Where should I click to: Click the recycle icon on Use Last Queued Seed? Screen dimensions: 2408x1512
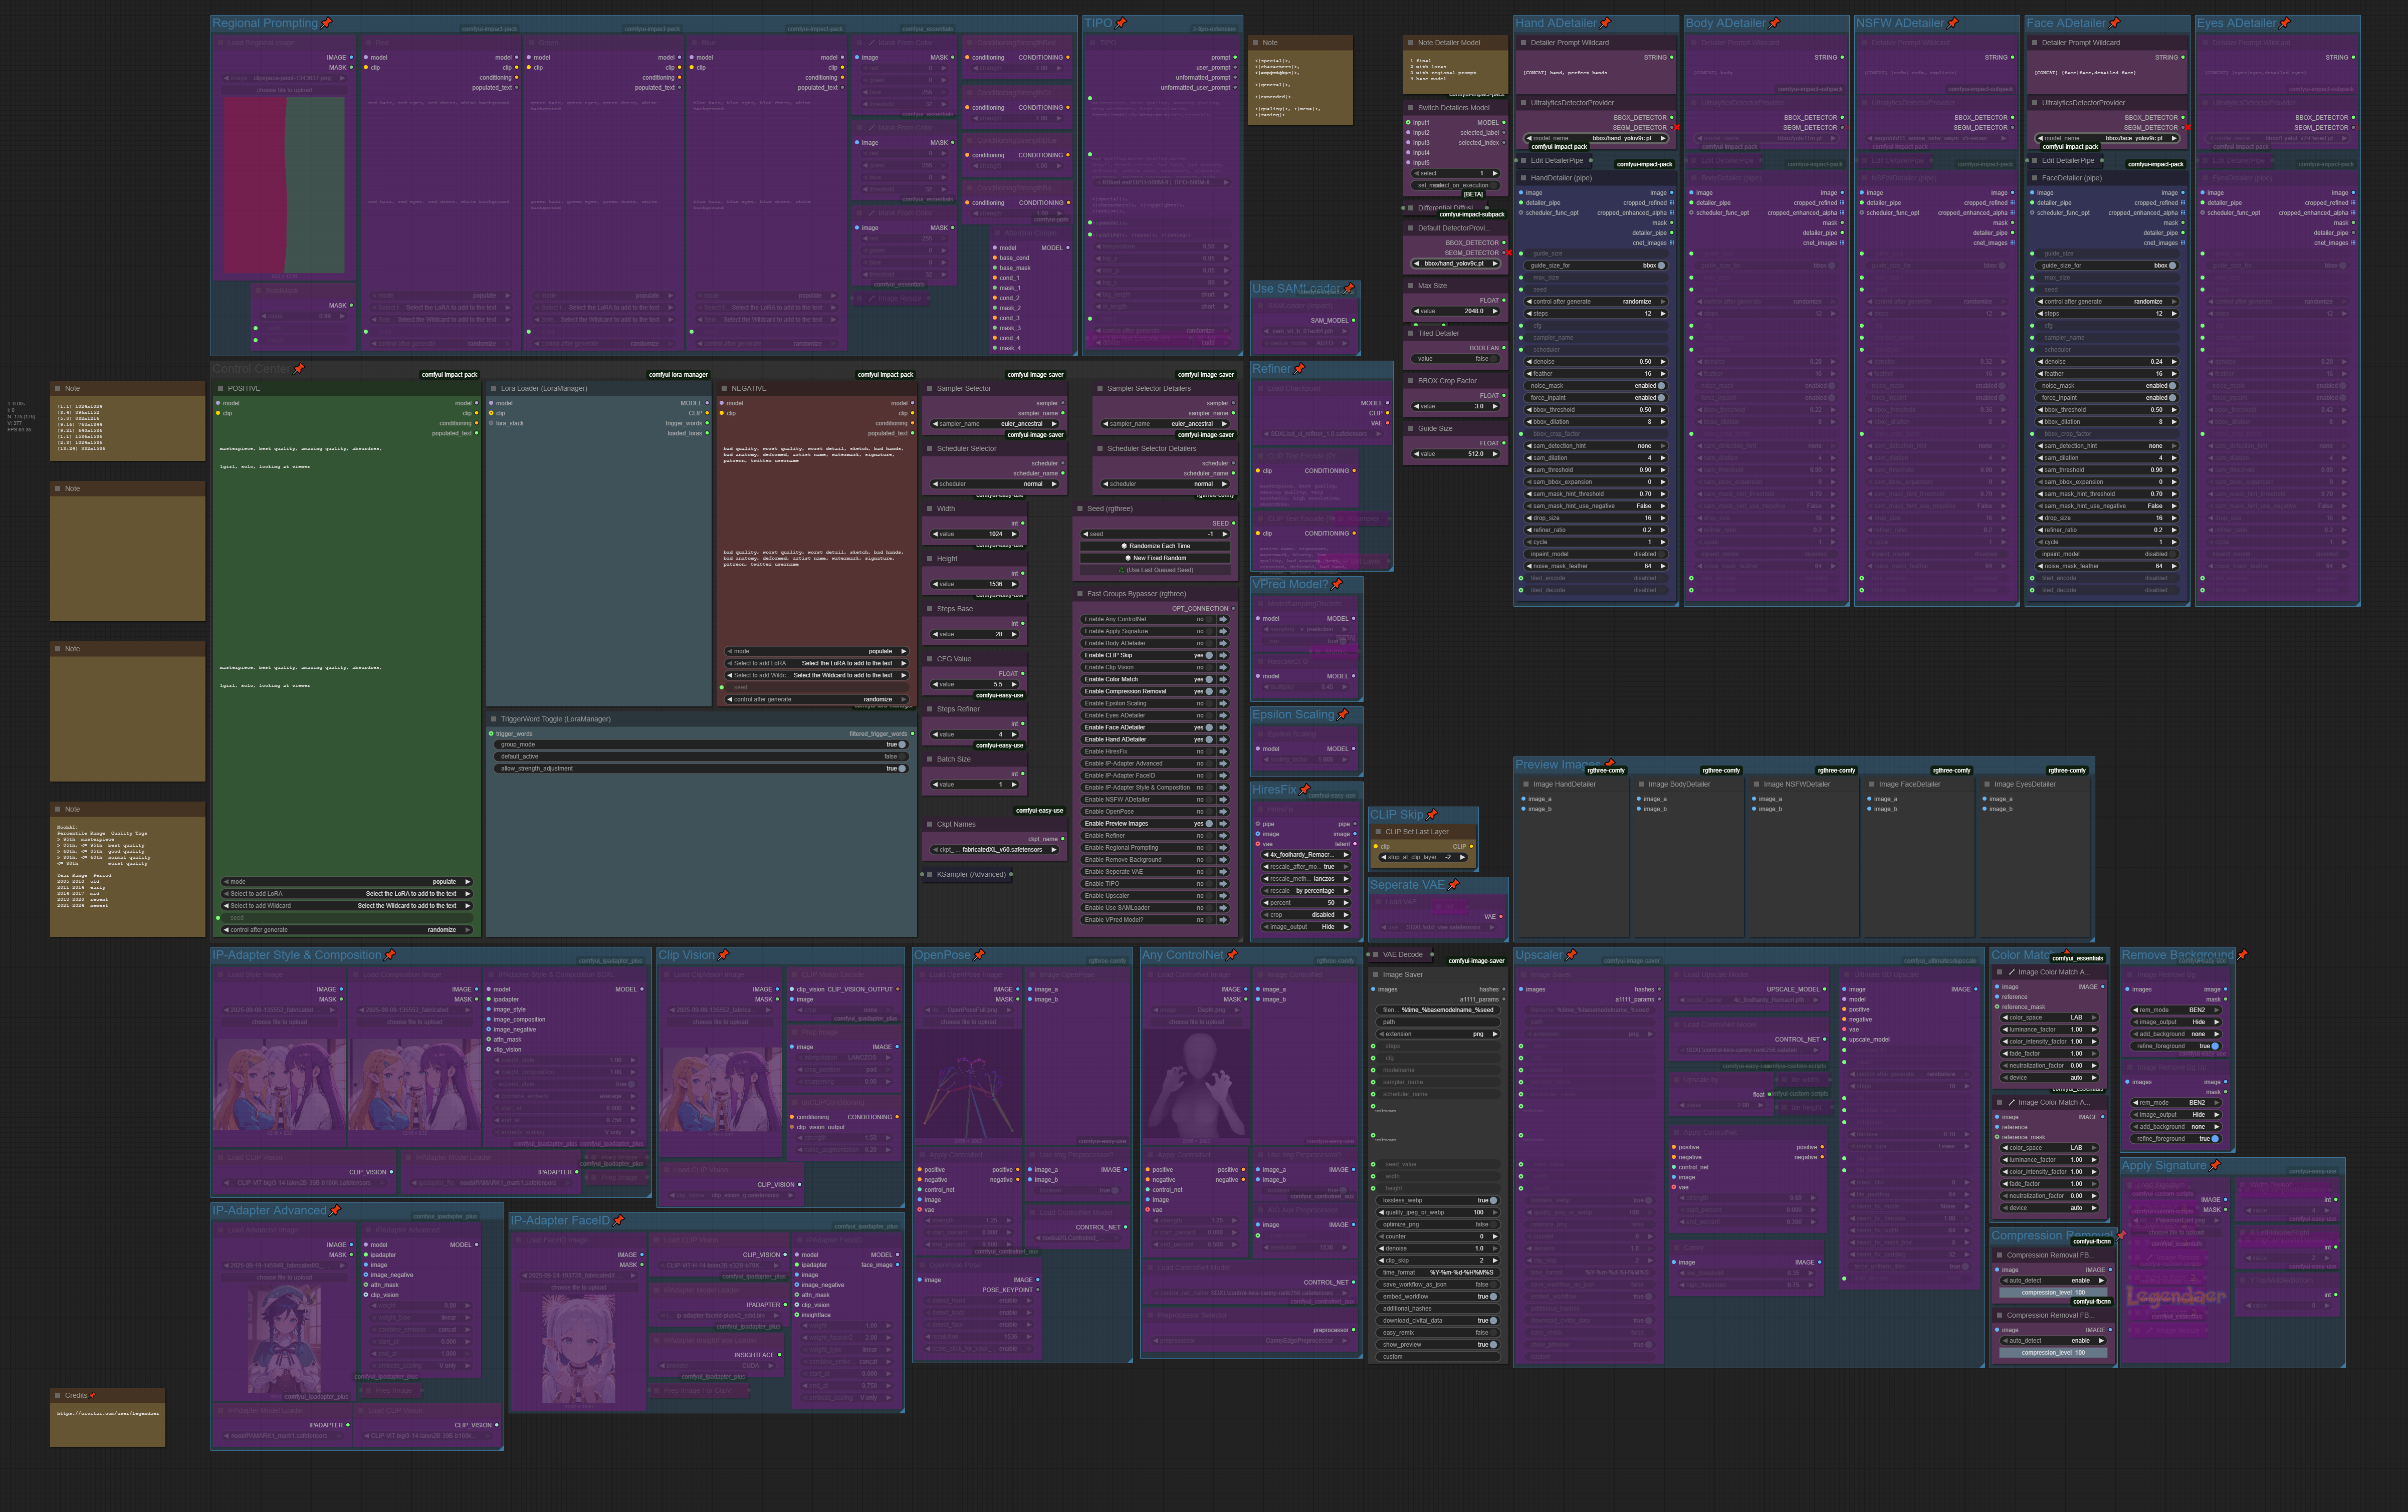click(x=1122, y=570)
